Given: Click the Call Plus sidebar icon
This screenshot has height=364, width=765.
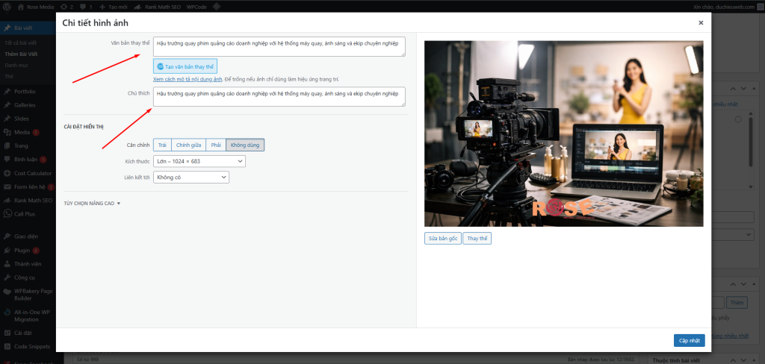Looking at the screenshot, I should tap(7, 213).
